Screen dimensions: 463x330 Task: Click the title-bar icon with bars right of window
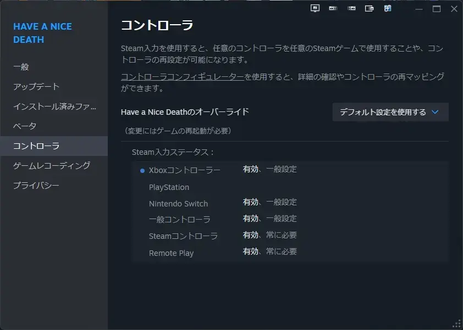click(x=333, y=8)
